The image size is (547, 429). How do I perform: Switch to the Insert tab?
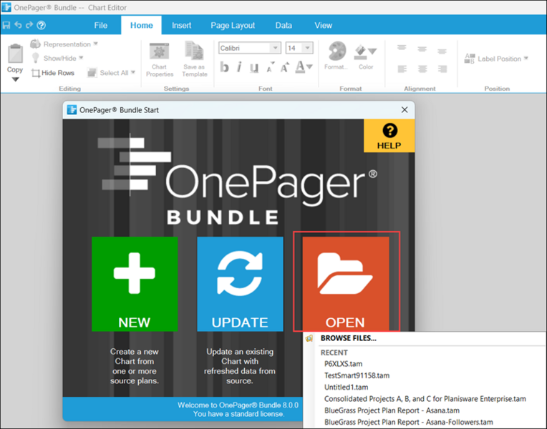[181, 26]
